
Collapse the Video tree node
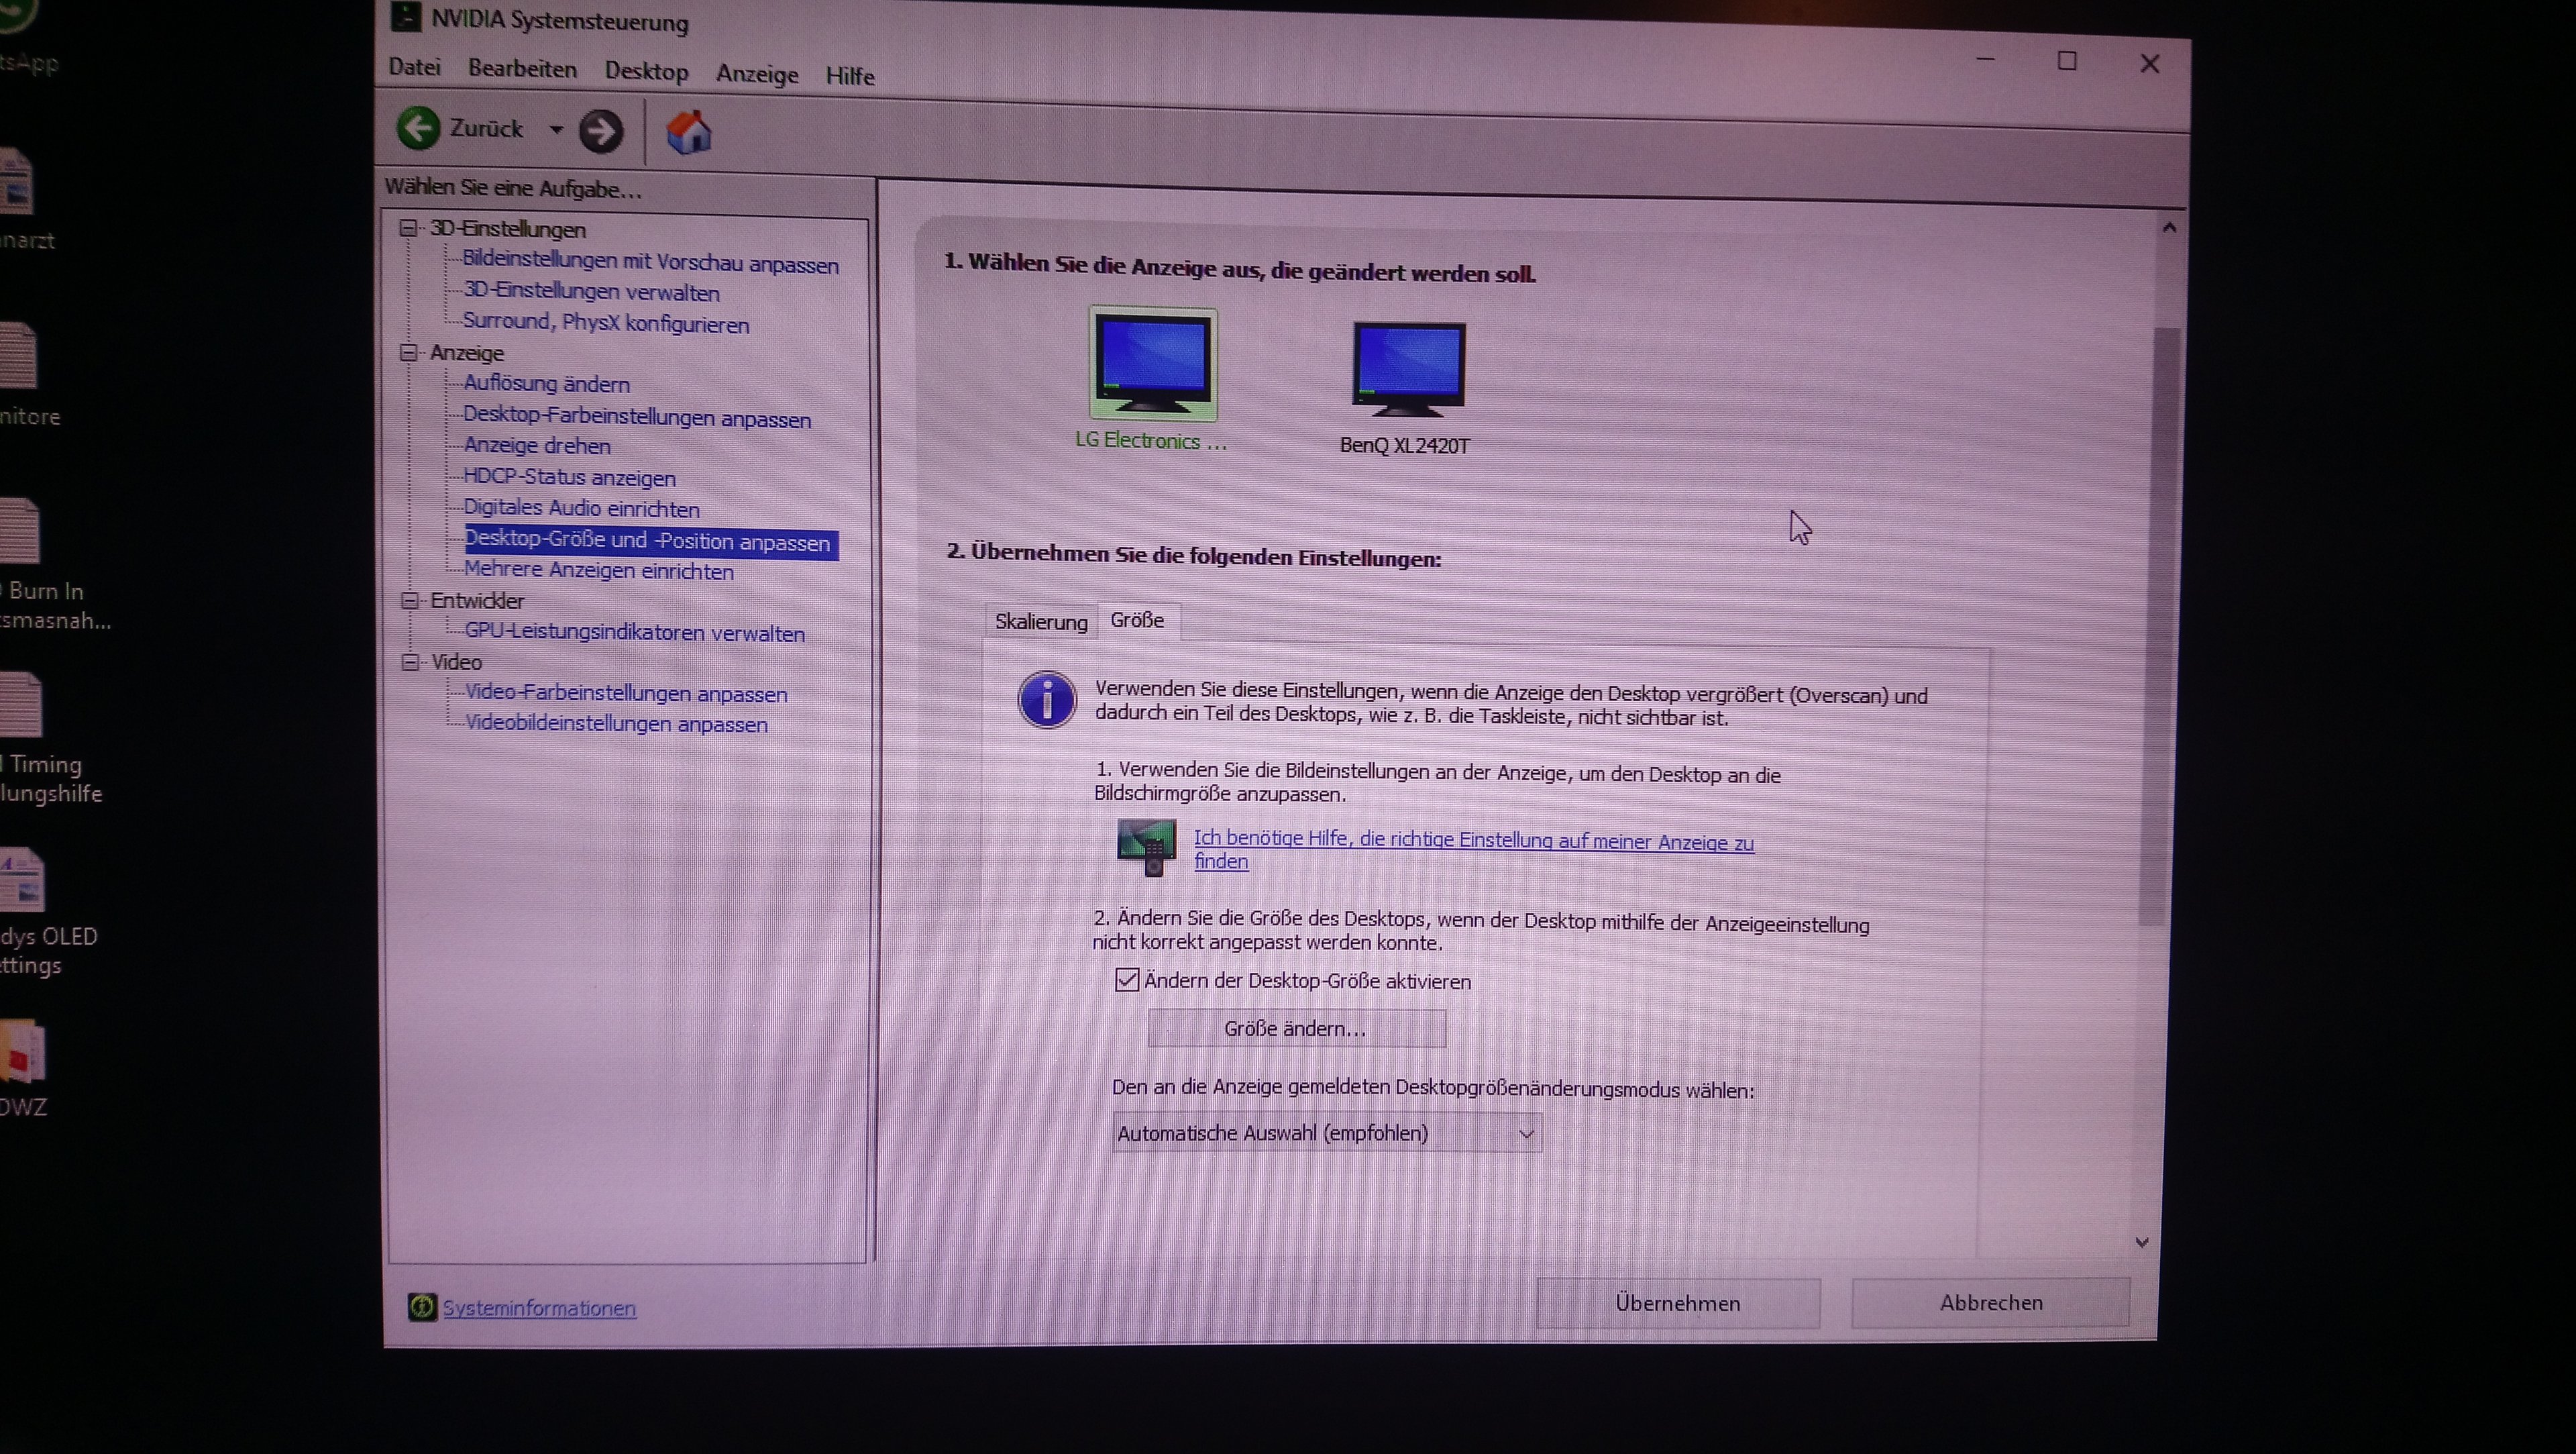point(410,661)
